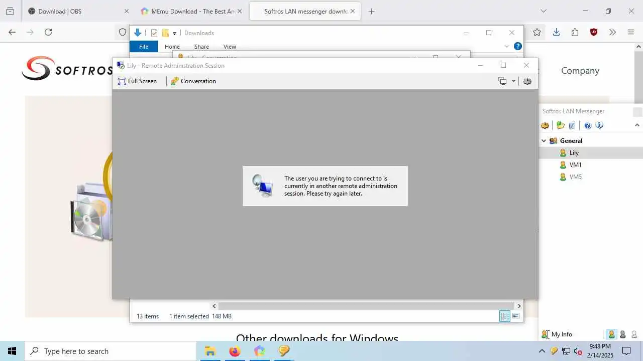Open File tab in Downloads explorer window

pyautogui.click(x=144, y=47)
